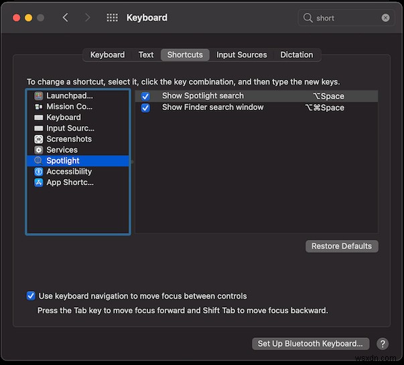This screenshot has height=365, width=404.
Task: Click Restore Defaults button
Action: pyautogui.click(x=342, y=246)
